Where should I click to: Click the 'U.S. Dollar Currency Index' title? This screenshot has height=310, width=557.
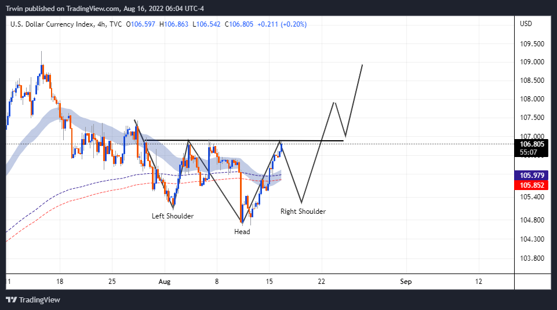click(52, 24)
